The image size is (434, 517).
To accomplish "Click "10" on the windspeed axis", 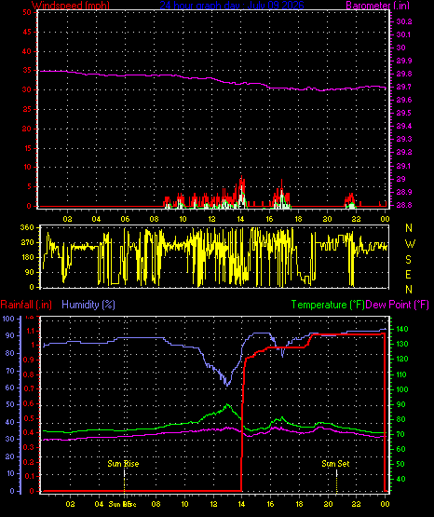I will pos(27,167).
